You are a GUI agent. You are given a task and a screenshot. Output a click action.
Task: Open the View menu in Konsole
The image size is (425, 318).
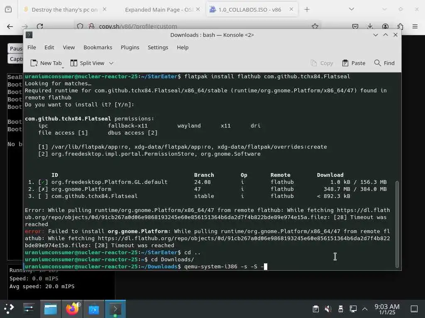pos(68,47)
